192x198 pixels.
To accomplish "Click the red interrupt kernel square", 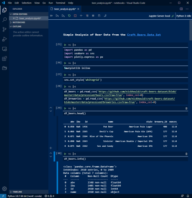I will click(x=75, y=16).
